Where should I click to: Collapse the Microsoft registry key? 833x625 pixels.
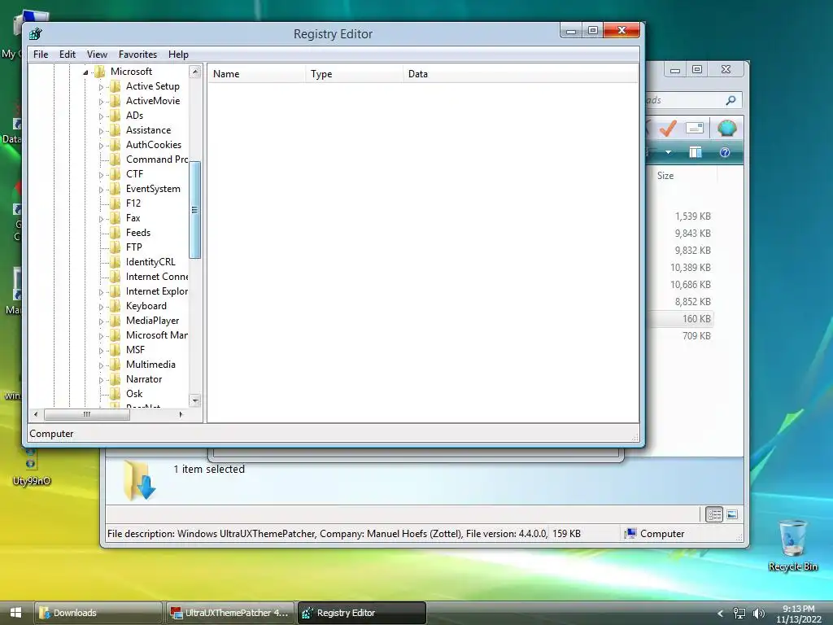(x=85, y=72)
